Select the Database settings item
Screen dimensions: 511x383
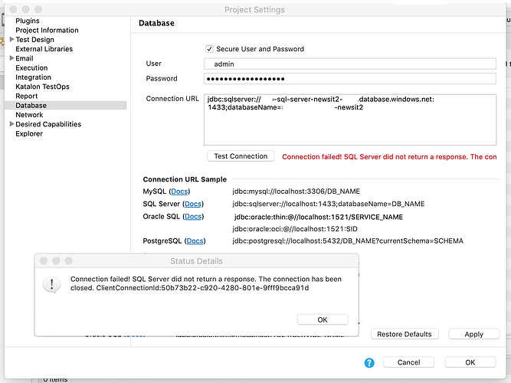point(31,106)
